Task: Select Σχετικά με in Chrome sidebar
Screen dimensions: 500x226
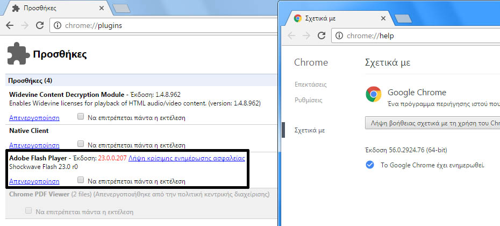Action: tap(310, 130)
